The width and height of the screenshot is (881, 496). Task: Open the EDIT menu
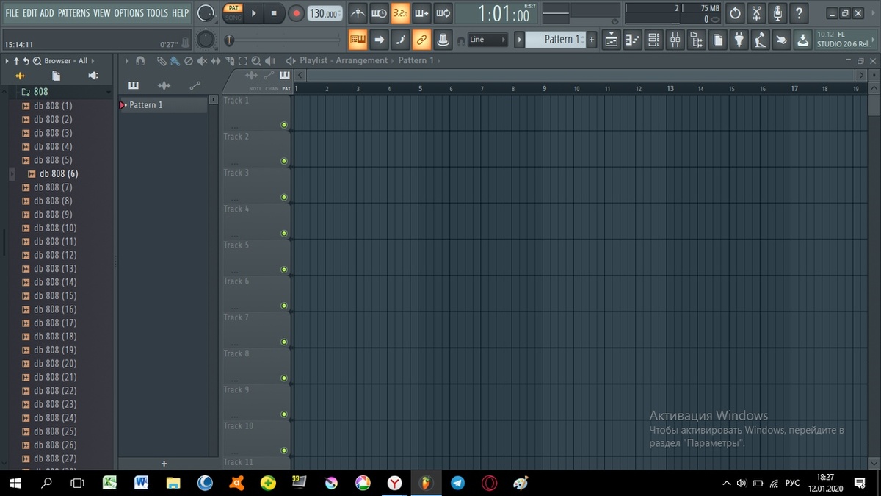29,13
